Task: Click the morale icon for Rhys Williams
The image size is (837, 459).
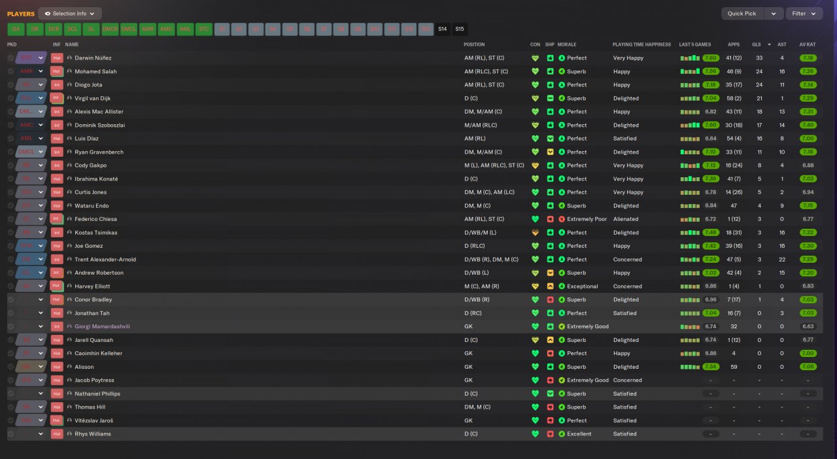Action: pos(562,434)
